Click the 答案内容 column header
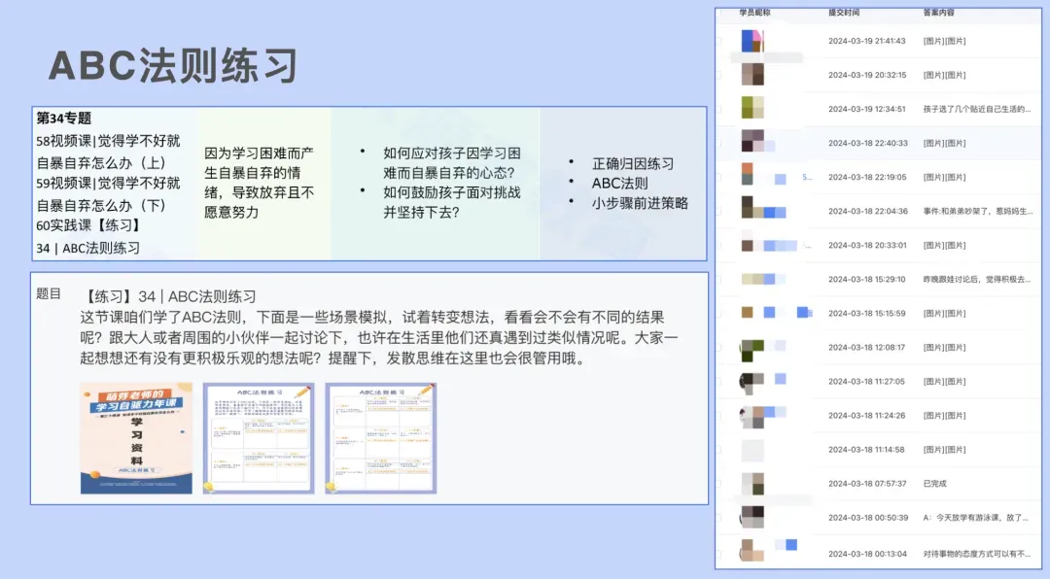Screen dimensions: 1050x579 point(940,12)
